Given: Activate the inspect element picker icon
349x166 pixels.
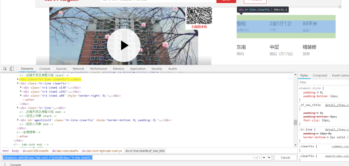Looking at the screenshot, I should click(x=5, y=69).
